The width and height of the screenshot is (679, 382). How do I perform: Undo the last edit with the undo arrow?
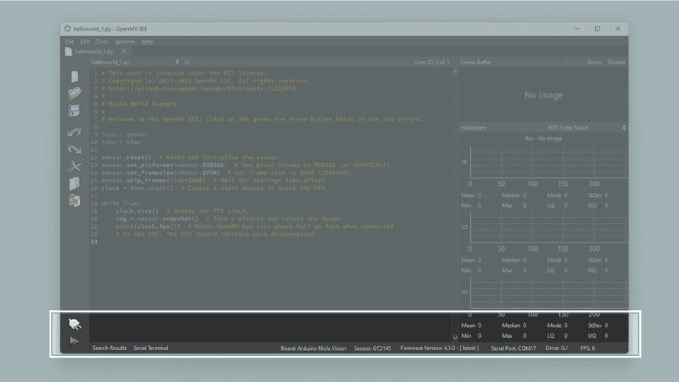[74, 132]
